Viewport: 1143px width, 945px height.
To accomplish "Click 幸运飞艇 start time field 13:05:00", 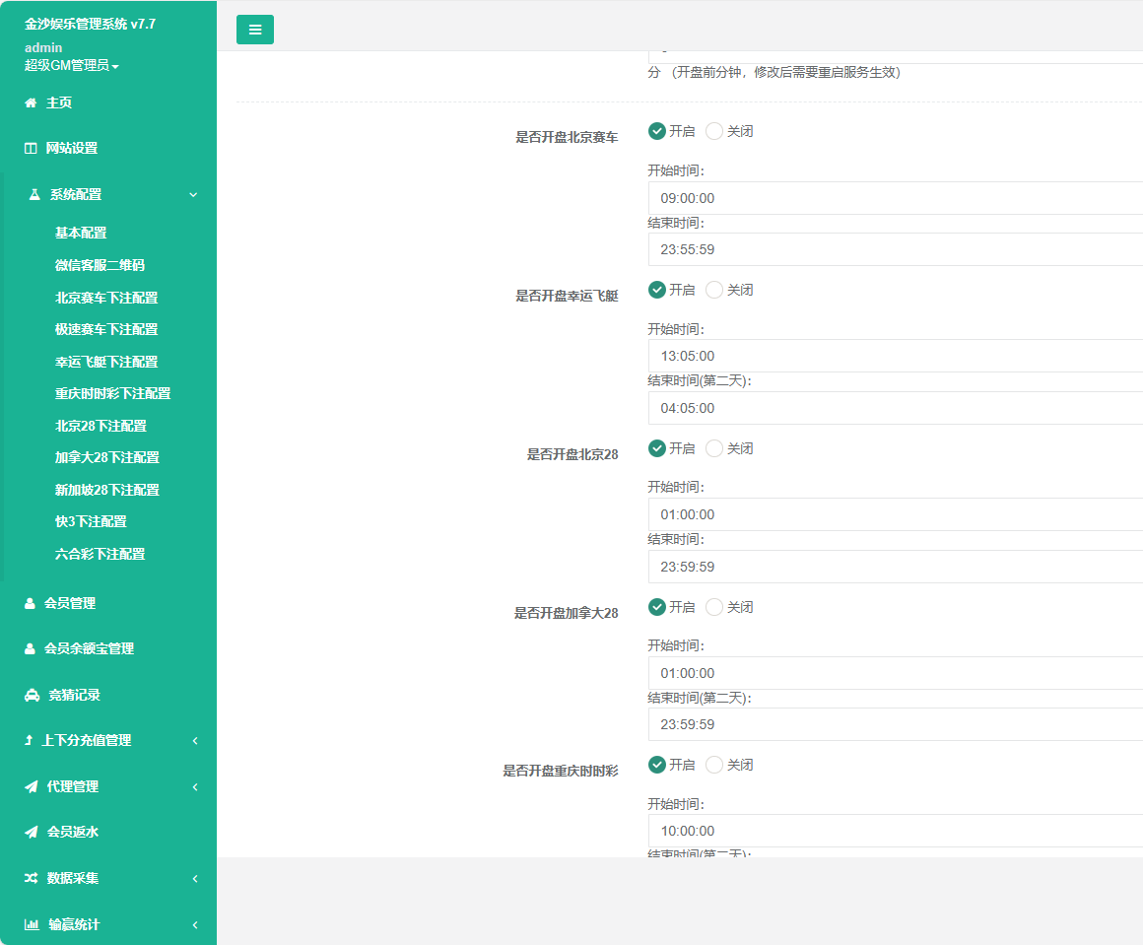I will tap(895, 357).
